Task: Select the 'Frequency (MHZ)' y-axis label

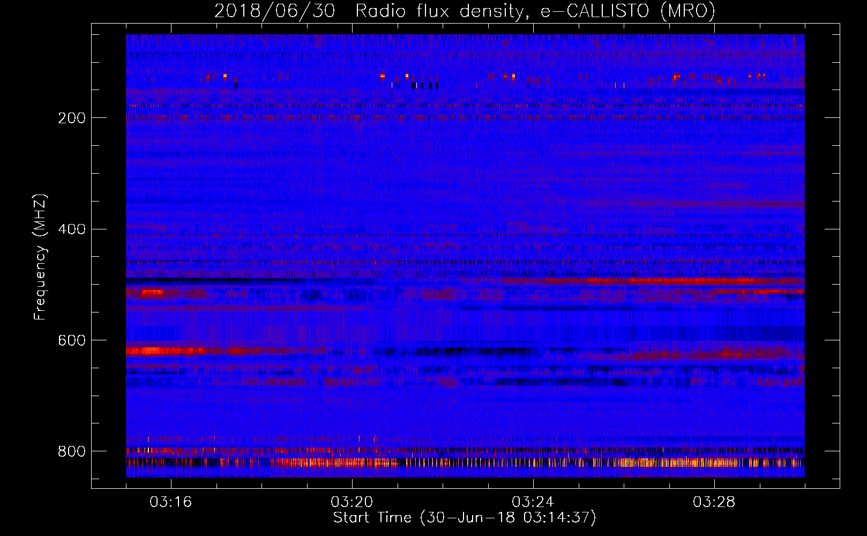Action: coord(40,257)
